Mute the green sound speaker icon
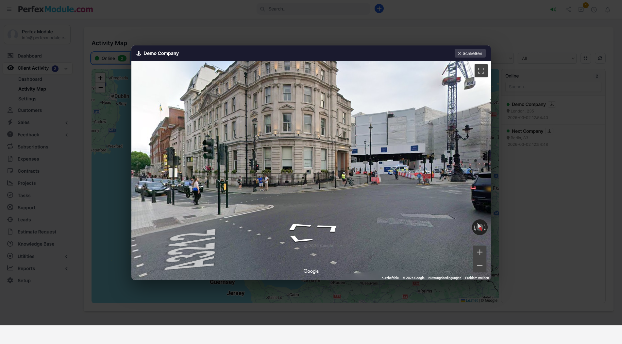The height and width of the screenshot is (344, 622). point(553,9)
